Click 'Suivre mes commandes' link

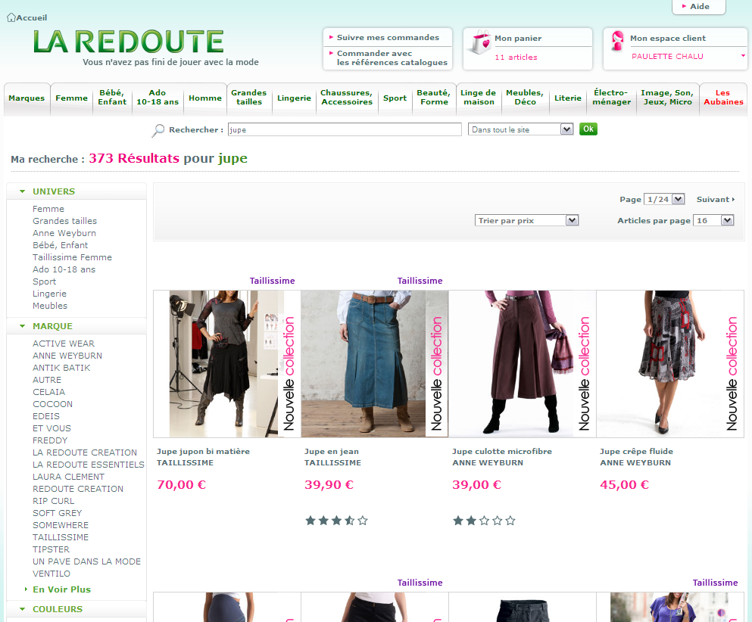click(x=388, y=37)
